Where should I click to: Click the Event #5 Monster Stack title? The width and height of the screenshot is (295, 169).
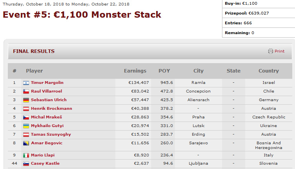click(x=82, y=15)
